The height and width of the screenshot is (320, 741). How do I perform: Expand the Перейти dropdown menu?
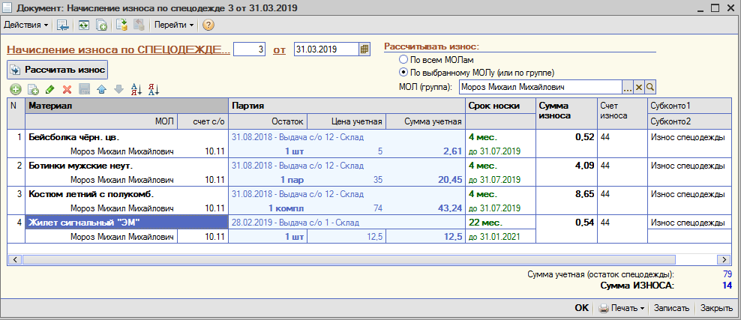click(174, 25)
